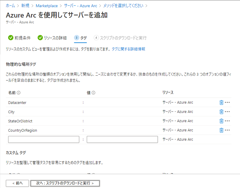240x188 pixels.
Task: Click the value cell of CountryOrRegion row
Action: [122, 130]
